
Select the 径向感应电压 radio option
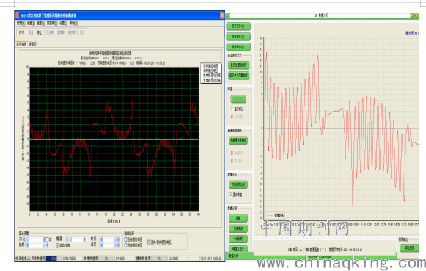click(126, 239)
